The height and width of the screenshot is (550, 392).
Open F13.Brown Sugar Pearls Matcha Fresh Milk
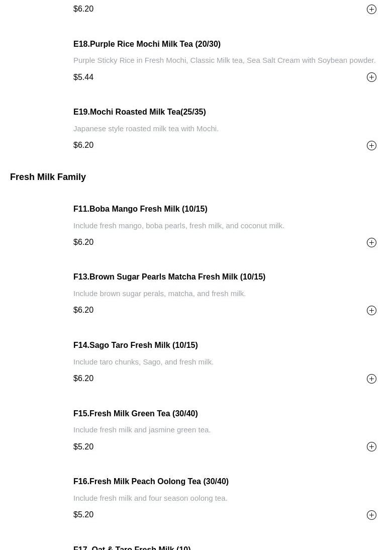click(169, 277)
